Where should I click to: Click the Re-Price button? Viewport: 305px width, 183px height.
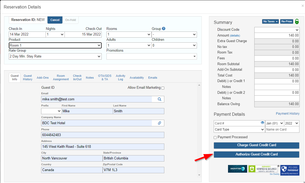[286, 21]
